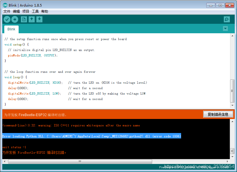This screenshot has width=237, height=172.
Task: Open the 文件 menu
Action: point(7,11)
